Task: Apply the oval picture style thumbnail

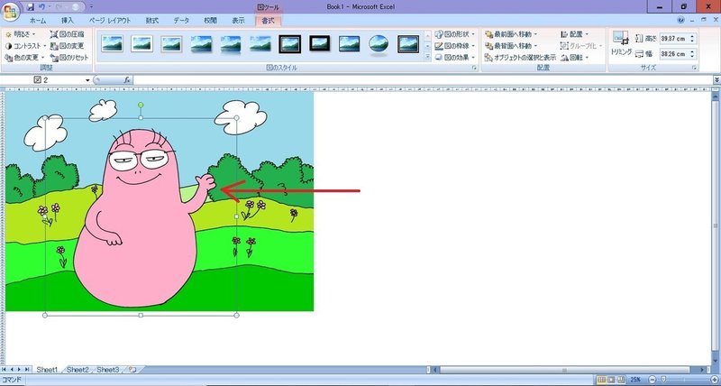Action: tap(379, 44)
